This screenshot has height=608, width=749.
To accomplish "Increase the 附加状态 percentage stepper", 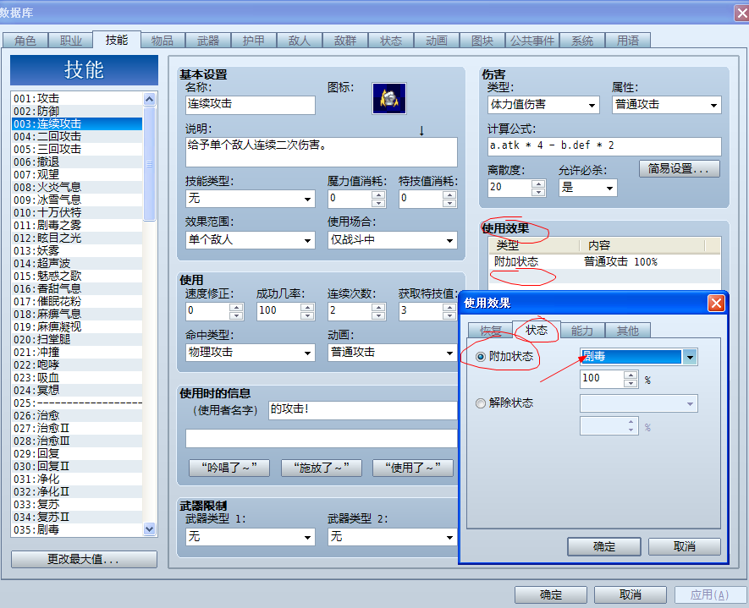I will pyautogui.click(x=631, y=375).
